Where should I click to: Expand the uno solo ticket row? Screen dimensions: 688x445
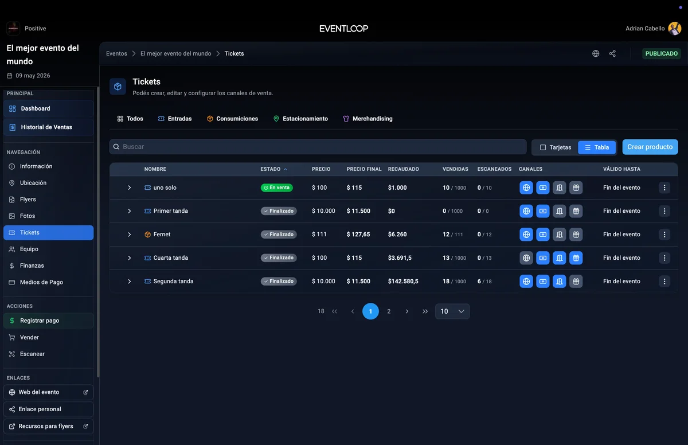(129, 188)
